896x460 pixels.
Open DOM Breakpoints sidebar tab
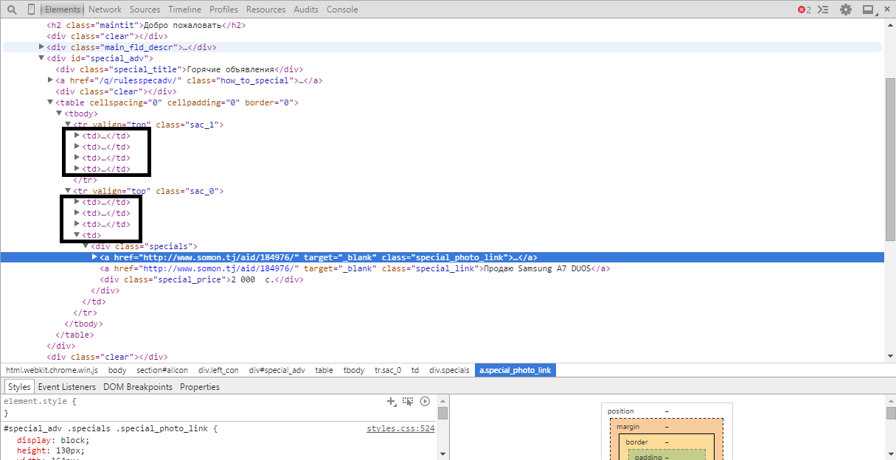(x=138, y=387)
